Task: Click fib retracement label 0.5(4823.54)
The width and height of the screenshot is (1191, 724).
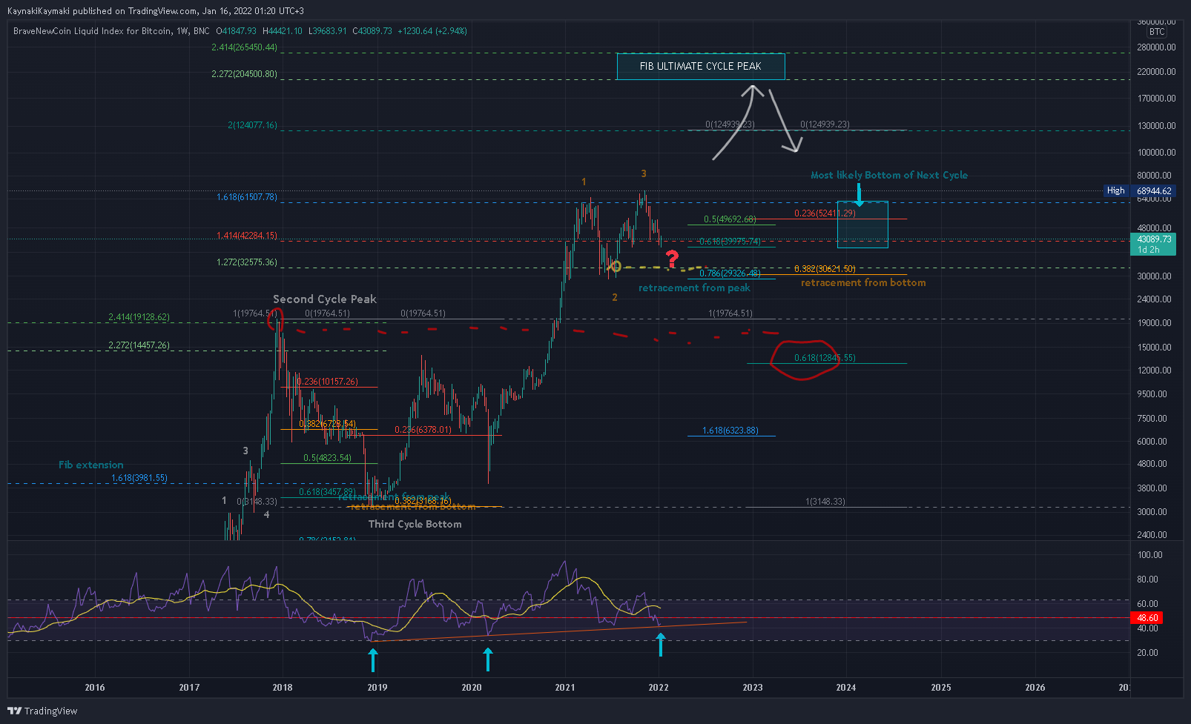Action: click(x=327, y=458)
